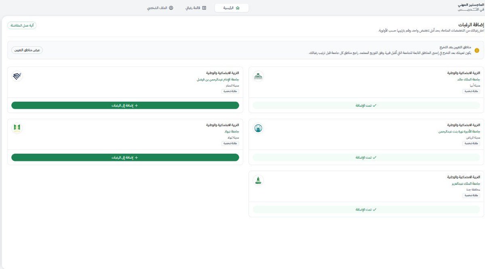Click the جامعة الأميرة نورة بنت عبدالرحمن name
This screenshot has height=269, width=485.
460,131
